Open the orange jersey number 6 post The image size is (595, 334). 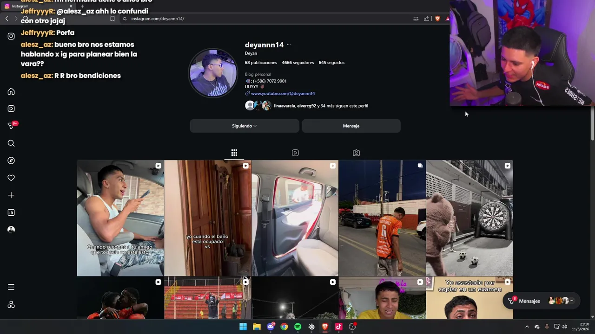click(x=382, y=218)
